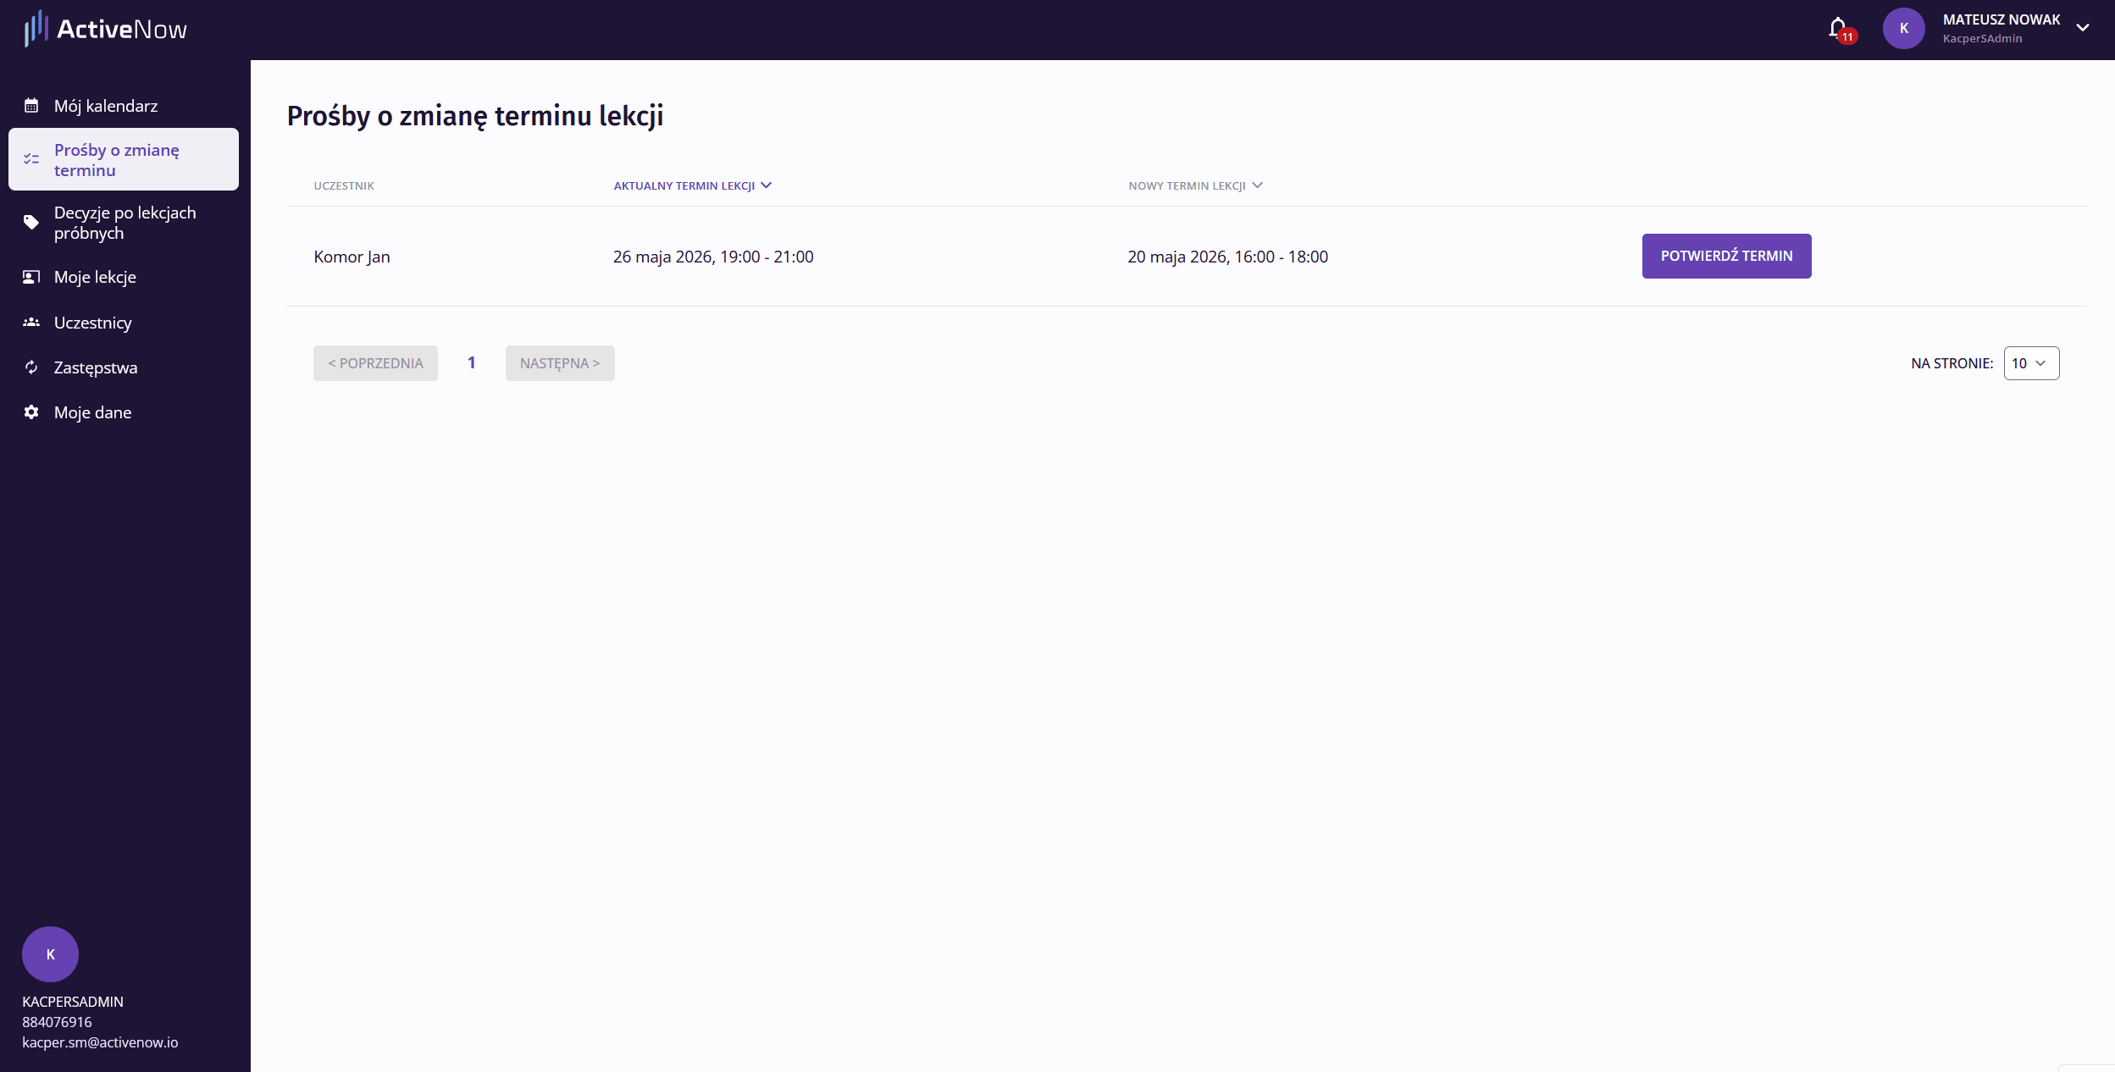
Task: Click the sidebar K avatar circle
Action: click(50, 954)
